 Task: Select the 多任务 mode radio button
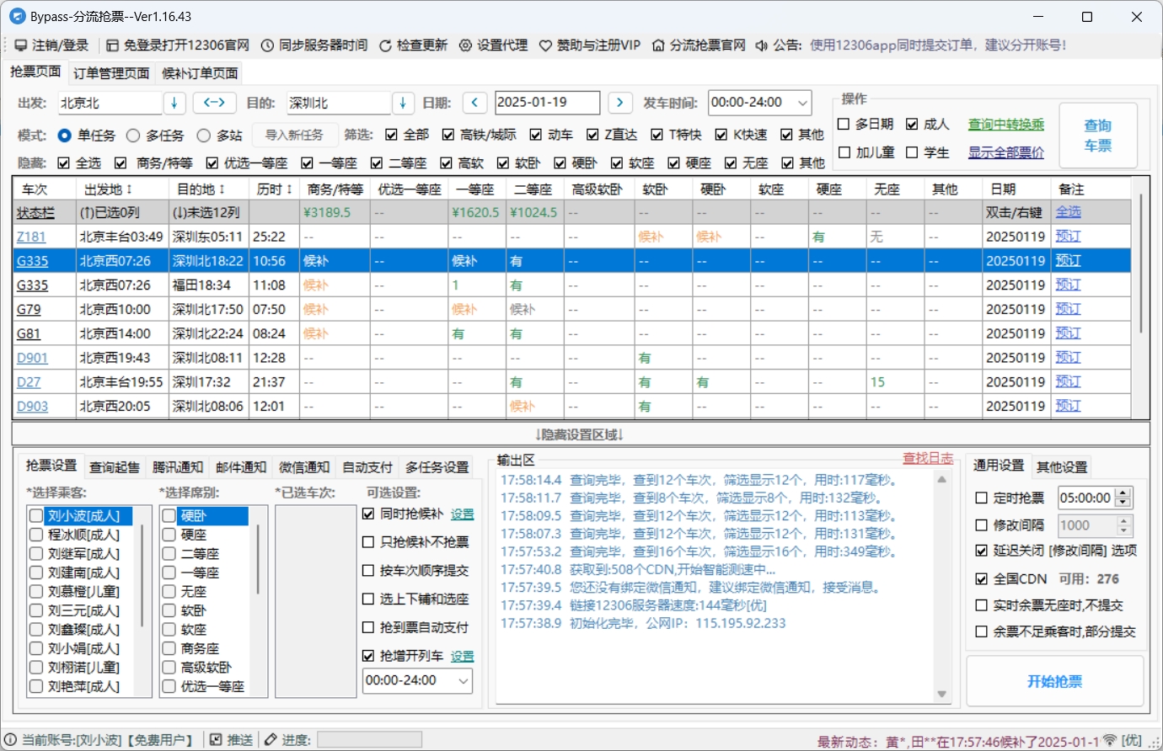pyautogui.click(x=133, y=135)
